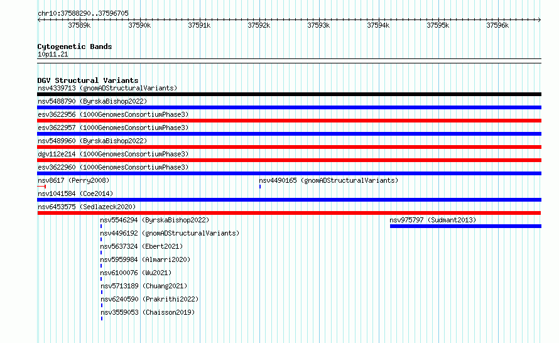Screen dimensions: 559x343
Task: Click the small red nsv8617 marker
Action: 41,187
